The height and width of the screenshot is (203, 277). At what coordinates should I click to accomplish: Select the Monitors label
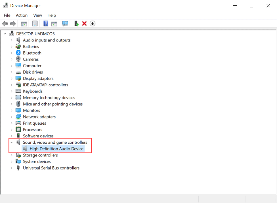coord(32,110)
